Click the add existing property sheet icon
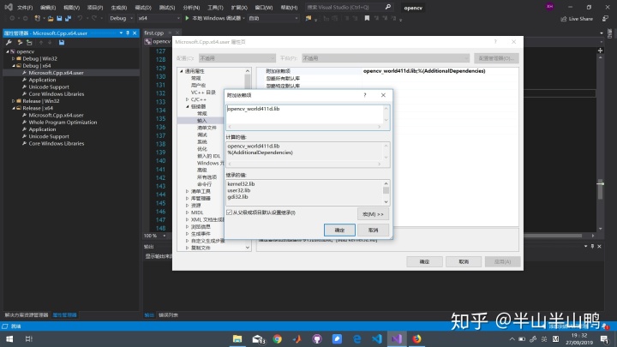Viewport: 617px width, 347px height. [29, 43]
